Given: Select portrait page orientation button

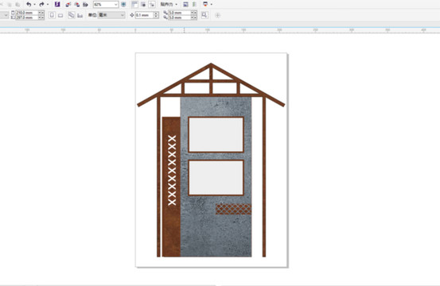Looking at the screenshot, I should click(52, 15).
